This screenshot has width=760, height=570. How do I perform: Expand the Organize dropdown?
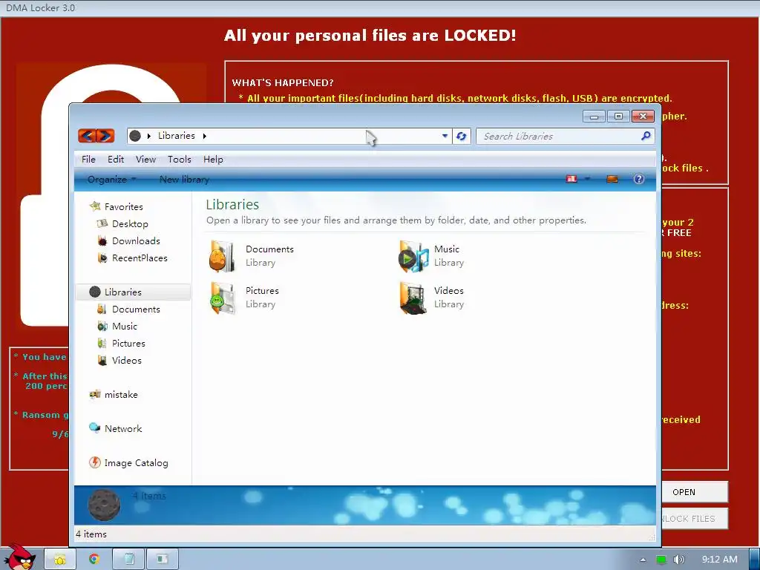[112, 180]
